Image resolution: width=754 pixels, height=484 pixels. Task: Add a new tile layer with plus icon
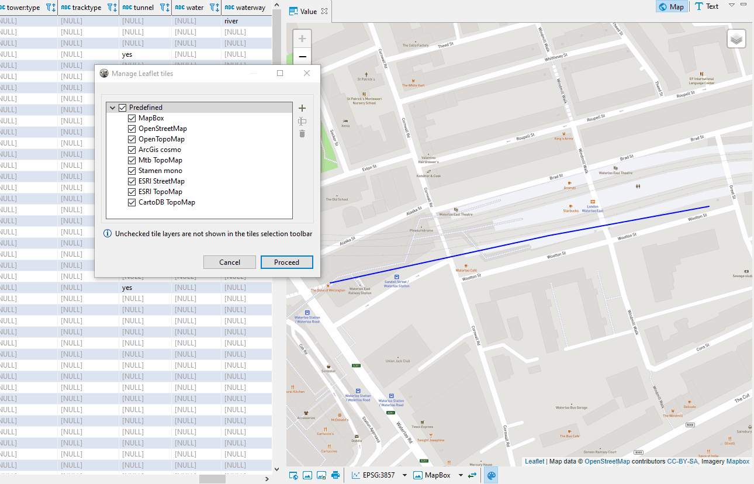tap(302, 108)
